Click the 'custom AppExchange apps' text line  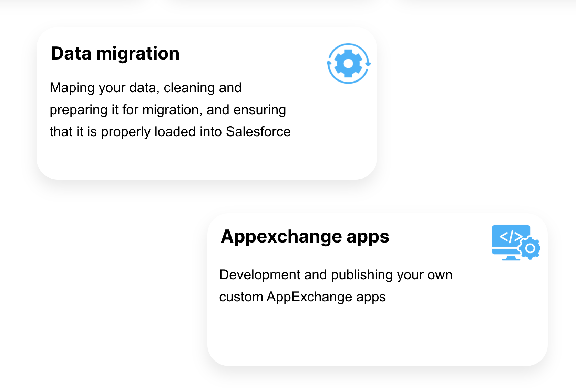point(302,297)
